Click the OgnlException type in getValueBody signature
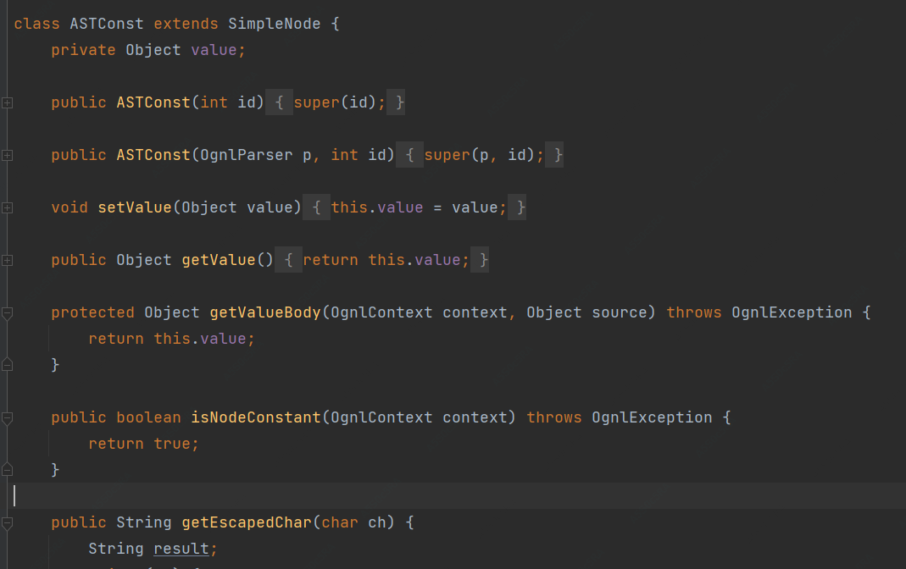Viewport: 906px width, 569px height. 792,312
